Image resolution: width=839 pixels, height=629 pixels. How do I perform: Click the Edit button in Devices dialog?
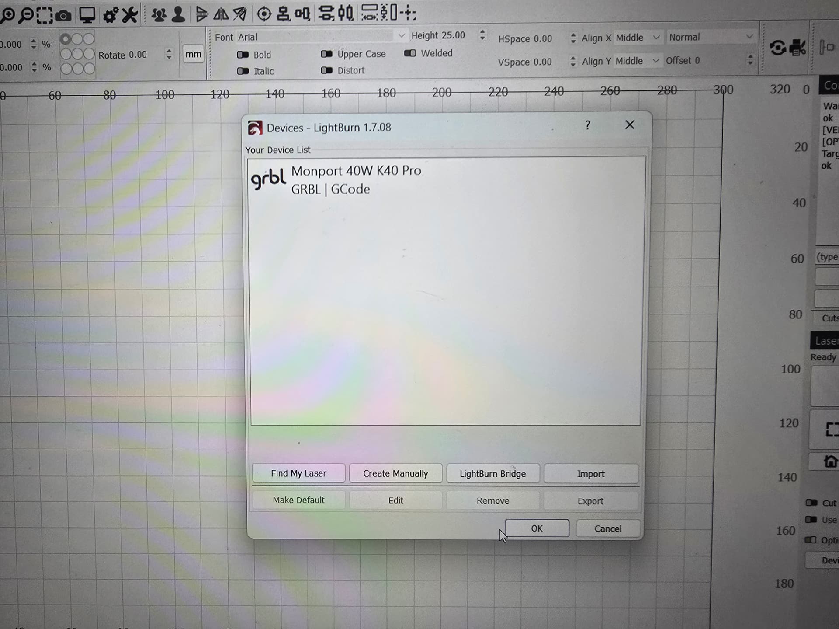396,501
